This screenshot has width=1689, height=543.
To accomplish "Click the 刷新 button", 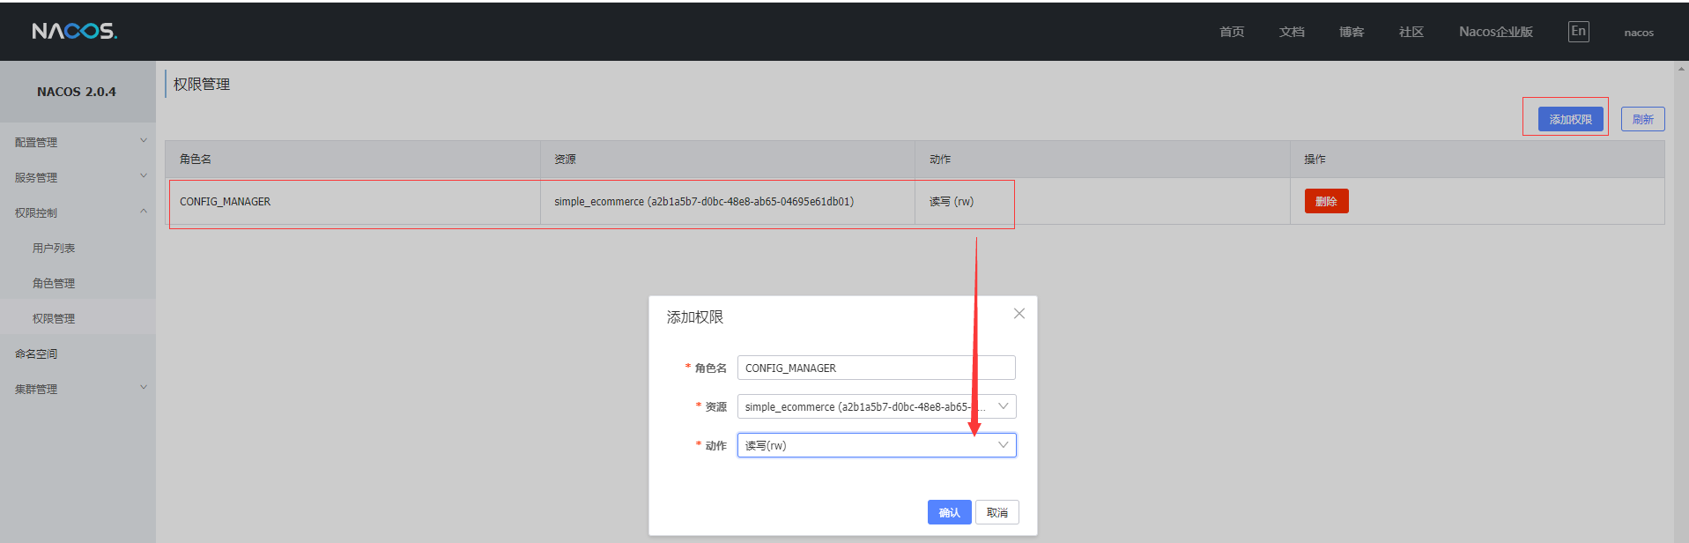I will coord(1642,119).
